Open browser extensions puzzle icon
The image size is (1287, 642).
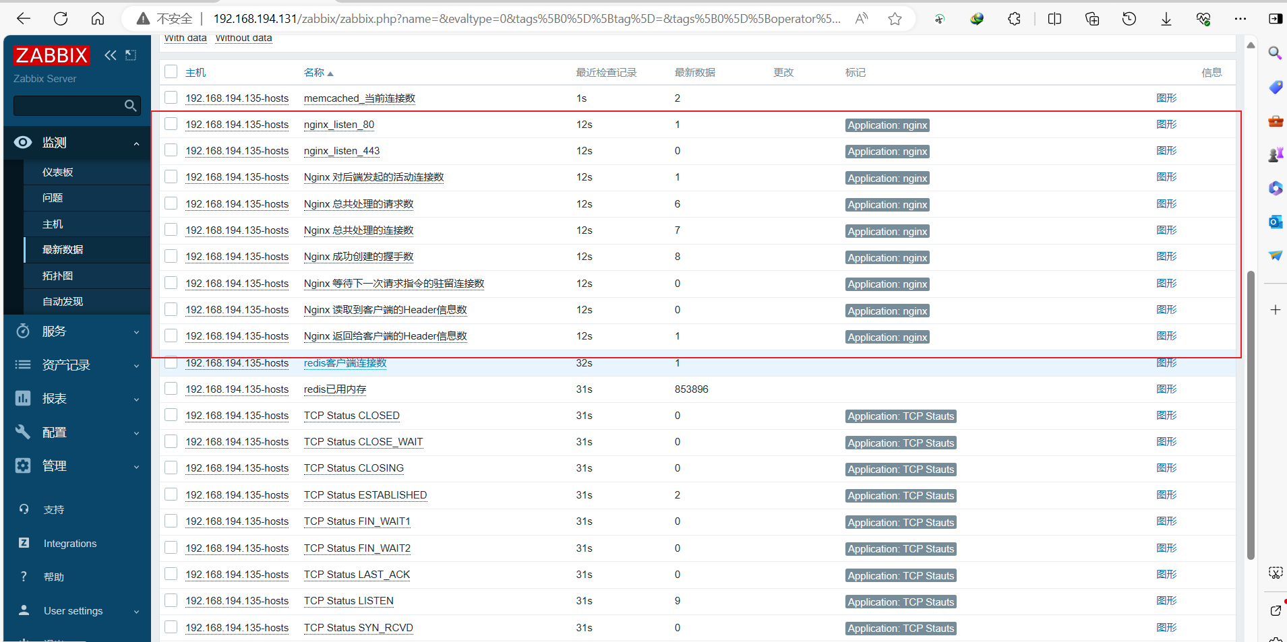1014,19
